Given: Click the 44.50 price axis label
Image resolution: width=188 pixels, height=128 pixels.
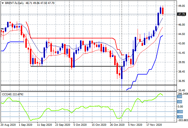Looking at the screenshot, I should (181, 34).
